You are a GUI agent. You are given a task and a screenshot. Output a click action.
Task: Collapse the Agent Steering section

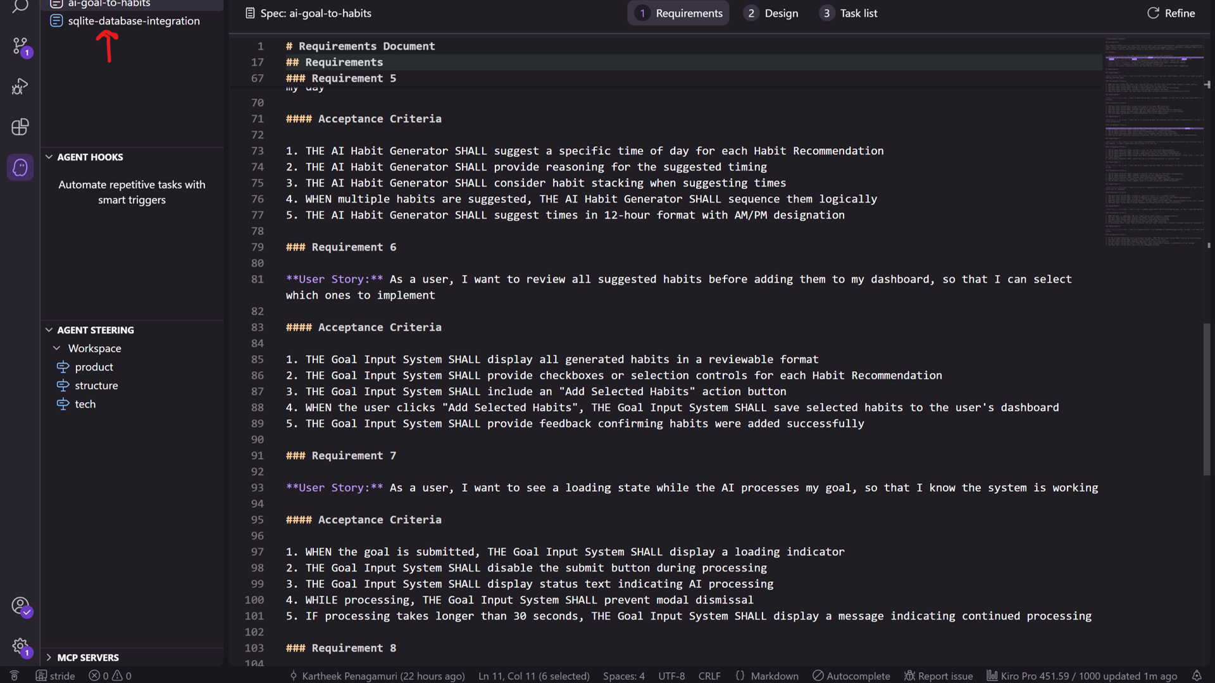pyautogui.click(x=95, y=330)
